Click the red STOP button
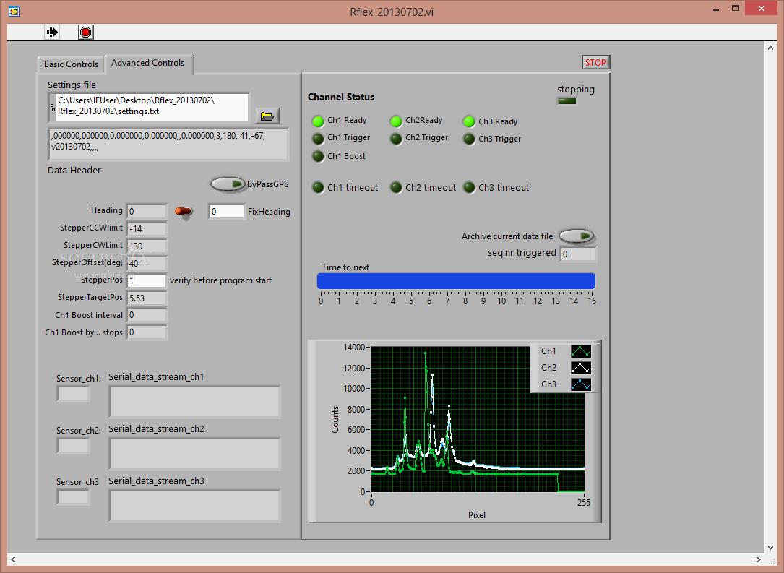Image resolution: width=784 pixels, height=573 pixels. click(x=595, y=62)
